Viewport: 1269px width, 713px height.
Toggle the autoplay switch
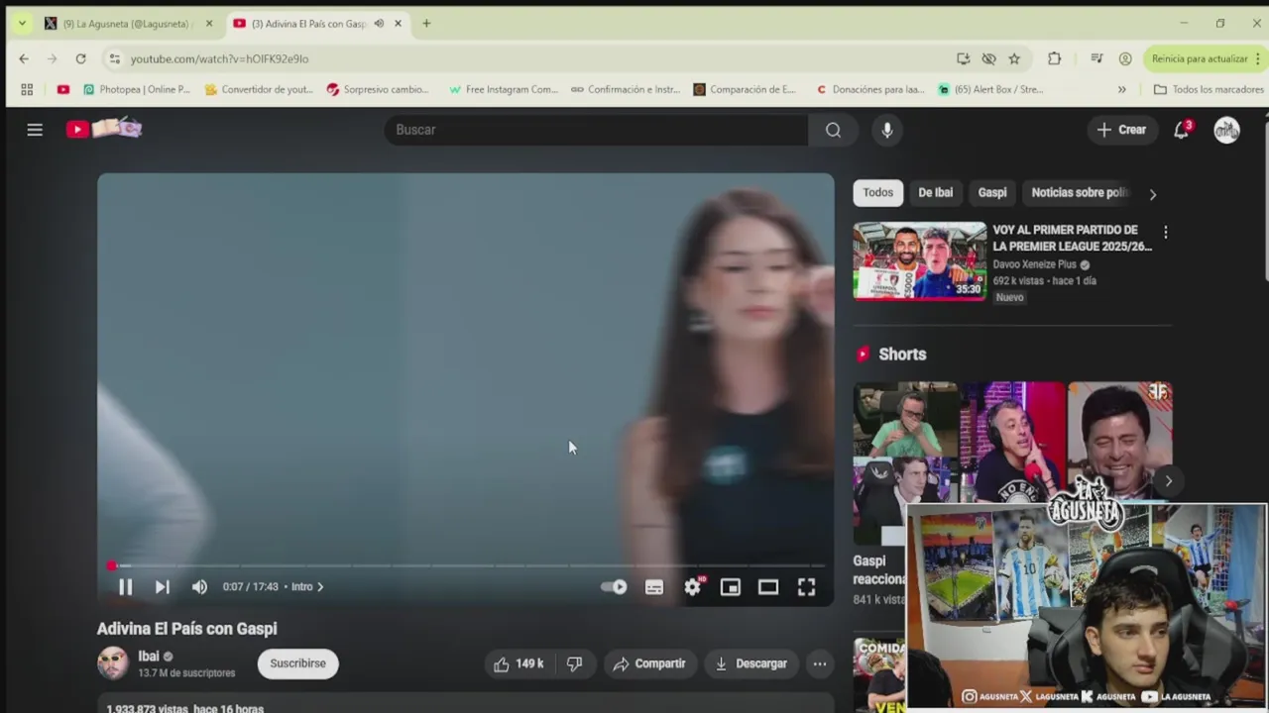point(614,587)
